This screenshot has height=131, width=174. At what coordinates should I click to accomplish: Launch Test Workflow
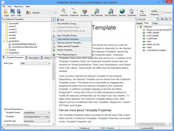(x=111, y=13)
